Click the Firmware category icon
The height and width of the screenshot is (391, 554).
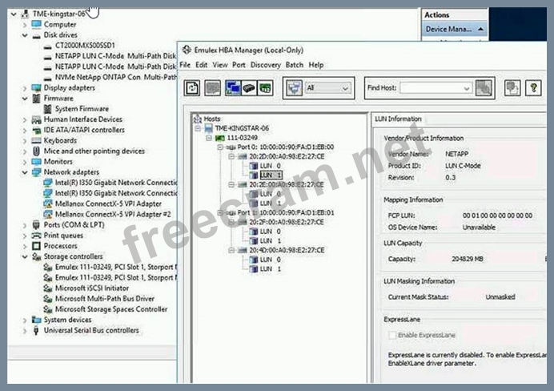coord(36,99)
